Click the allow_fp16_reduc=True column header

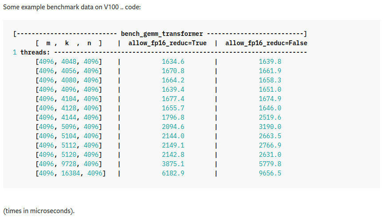[x=167, y=43]
